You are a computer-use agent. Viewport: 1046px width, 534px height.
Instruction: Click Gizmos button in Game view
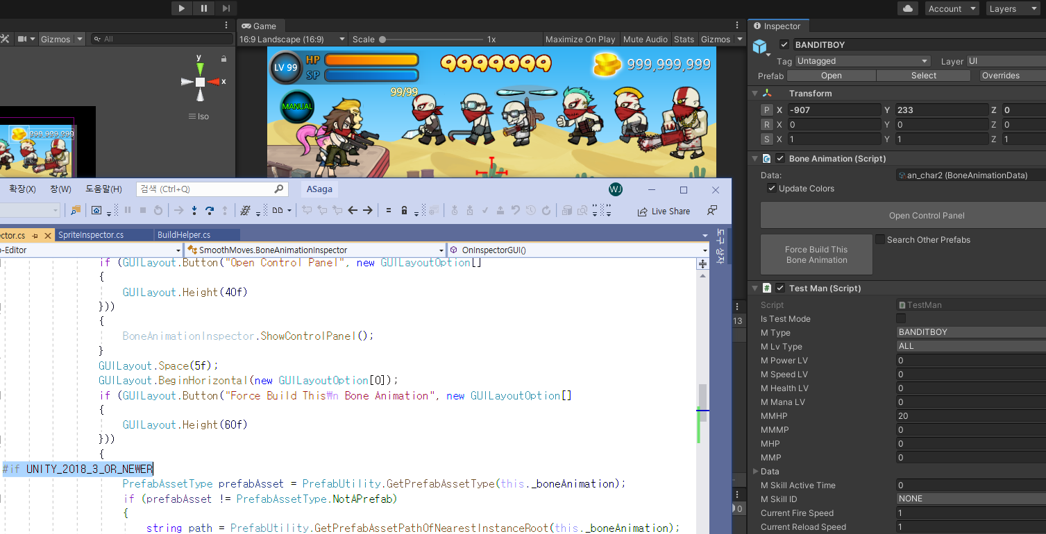tap(716, 40)
